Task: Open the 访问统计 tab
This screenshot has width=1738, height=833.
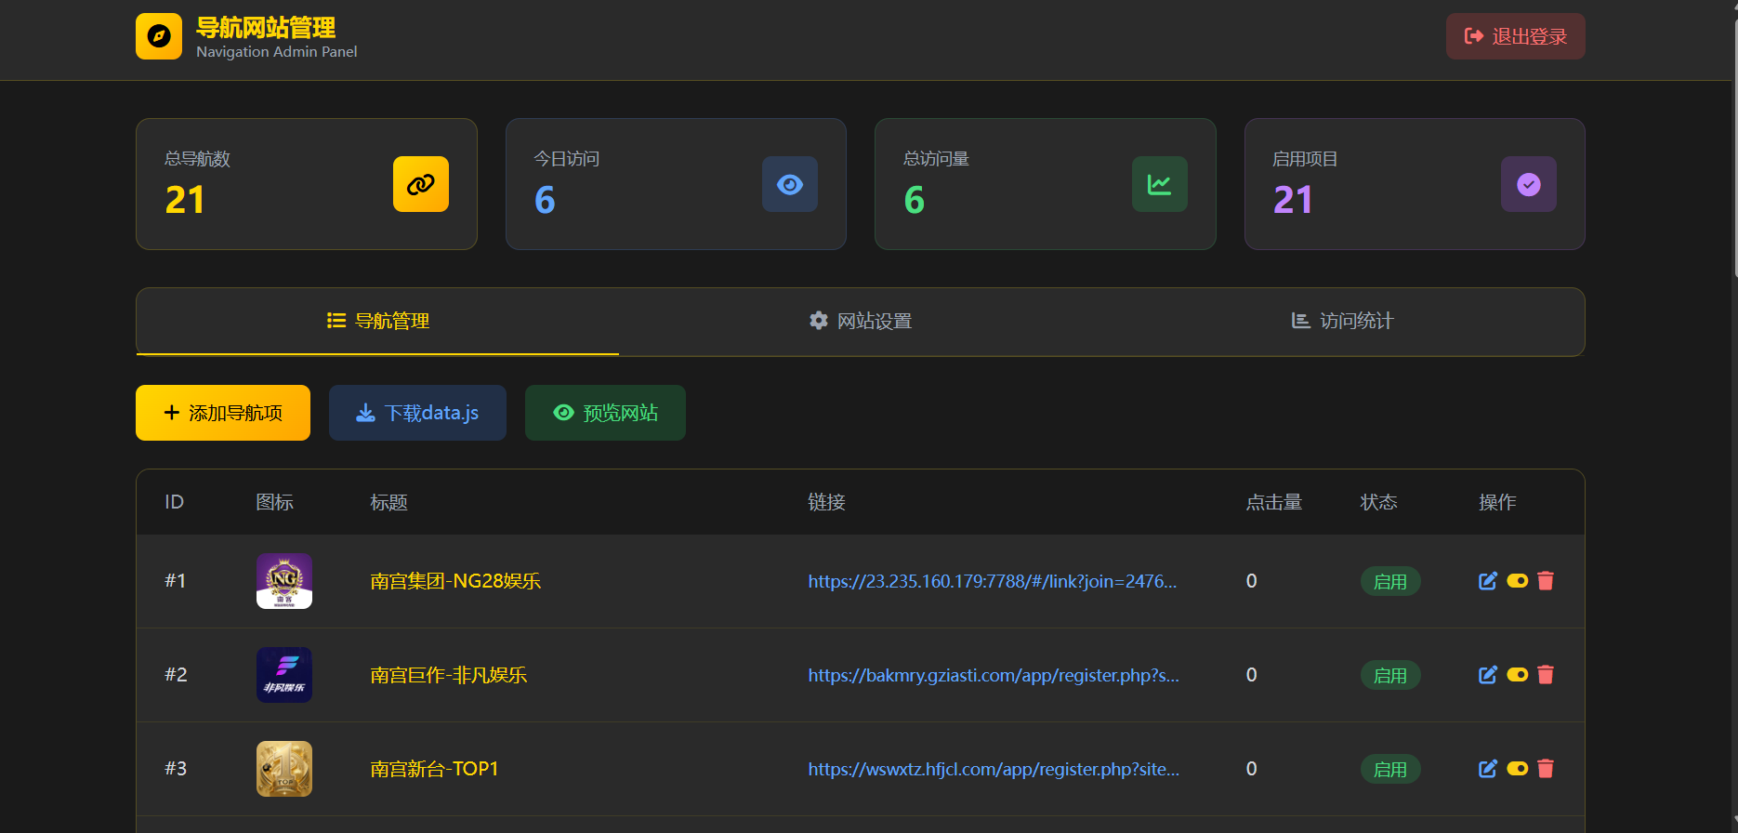Action: click(1342, 322)
